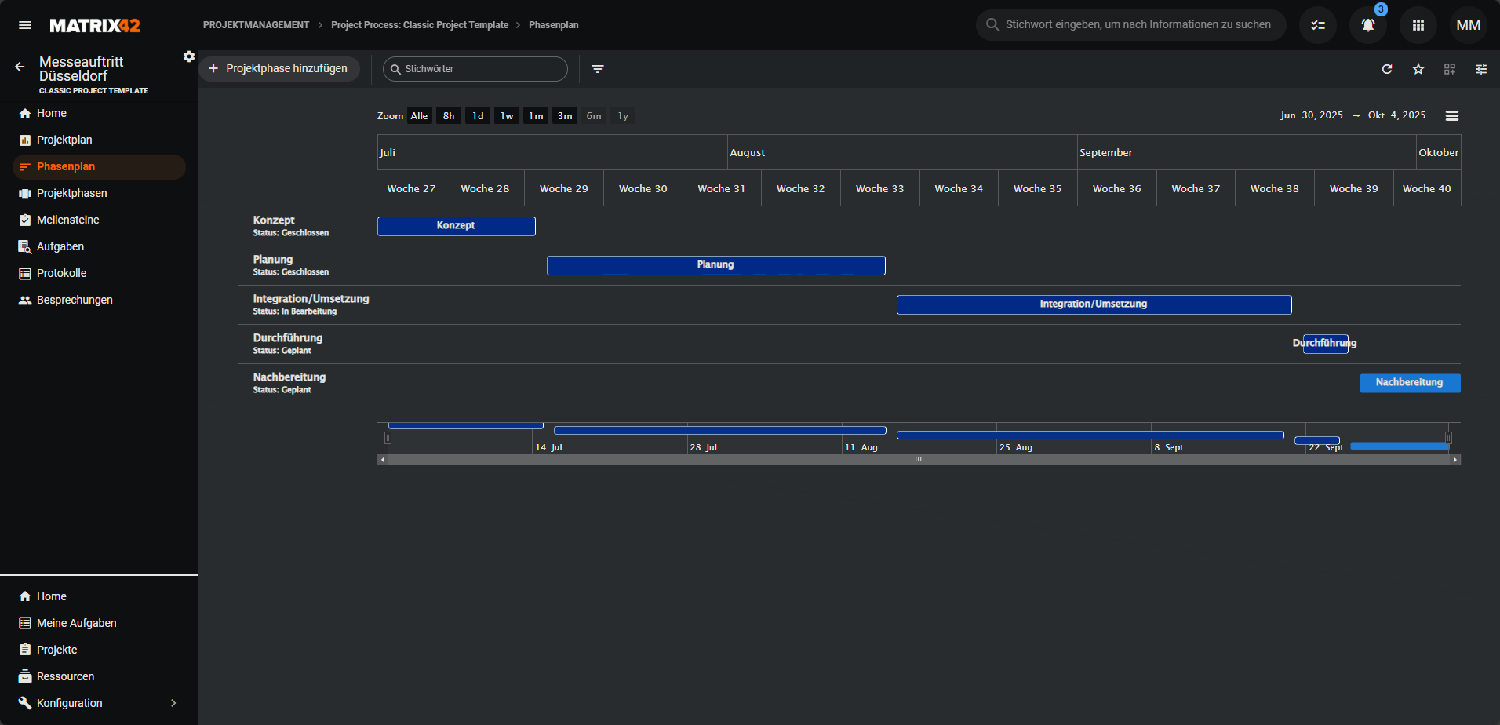This screenshot has width=1500, height=725.
Task: Open Meilensteine in the sidebar
Action: pyautogui.click(x=67, y=220)
